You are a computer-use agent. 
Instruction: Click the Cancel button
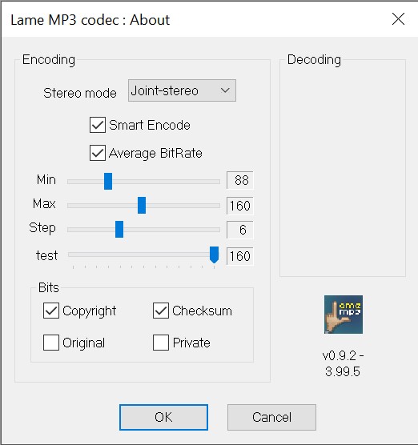[271, 417]
